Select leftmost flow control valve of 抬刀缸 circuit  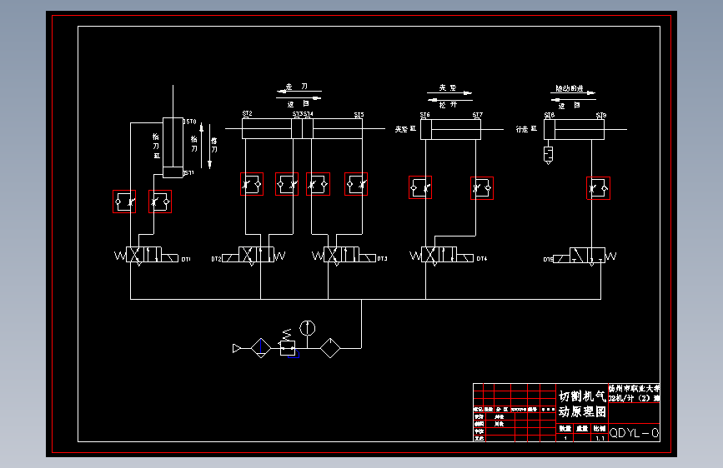(124, 202)
